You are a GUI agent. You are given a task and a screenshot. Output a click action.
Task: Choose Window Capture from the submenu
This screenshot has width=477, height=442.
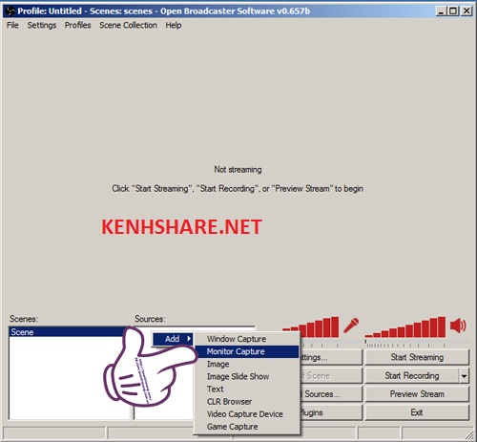[x=247, y=339]
